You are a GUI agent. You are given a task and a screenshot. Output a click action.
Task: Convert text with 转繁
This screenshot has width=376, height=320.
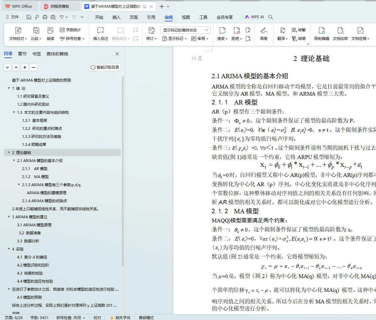pos(299,30)
